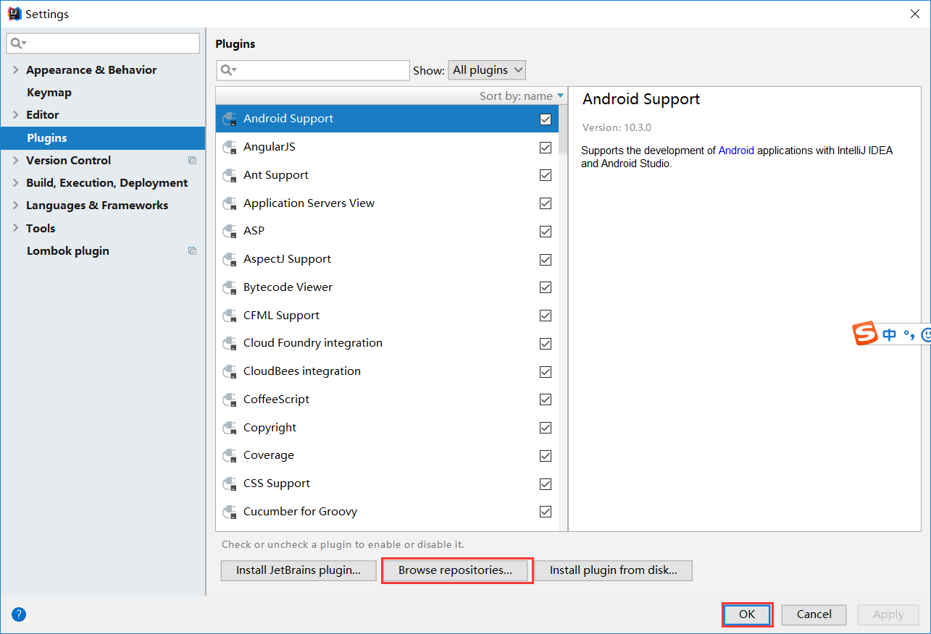Click the AngularJS plugin icon
The height and width of the screenshot is (634, 931).
pos(230,148)
